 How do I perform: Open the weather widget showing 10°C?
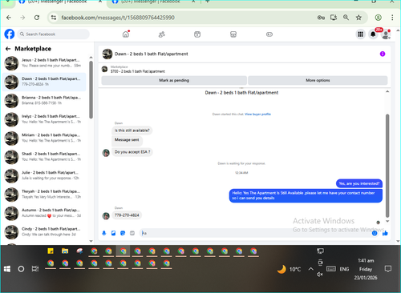[289, 269]
